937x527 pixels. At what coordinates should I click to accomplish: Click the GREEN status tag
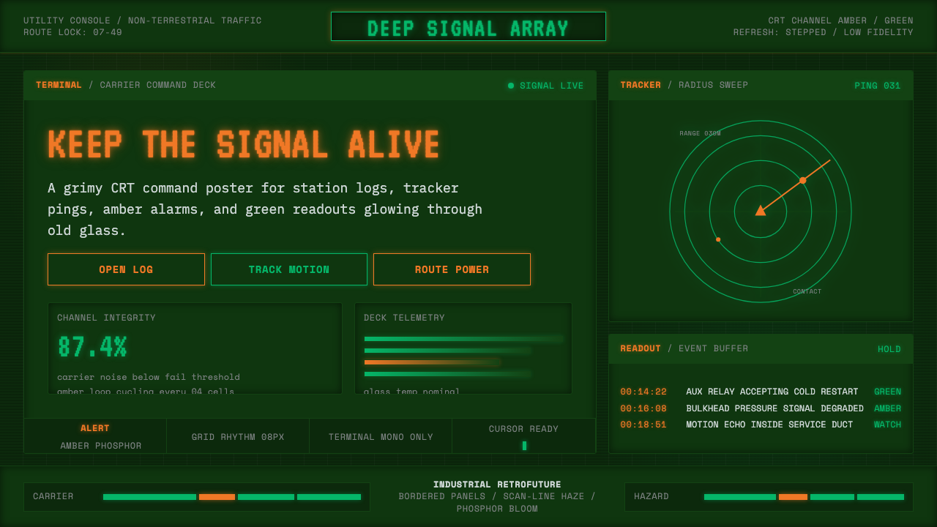coord(887,392)
